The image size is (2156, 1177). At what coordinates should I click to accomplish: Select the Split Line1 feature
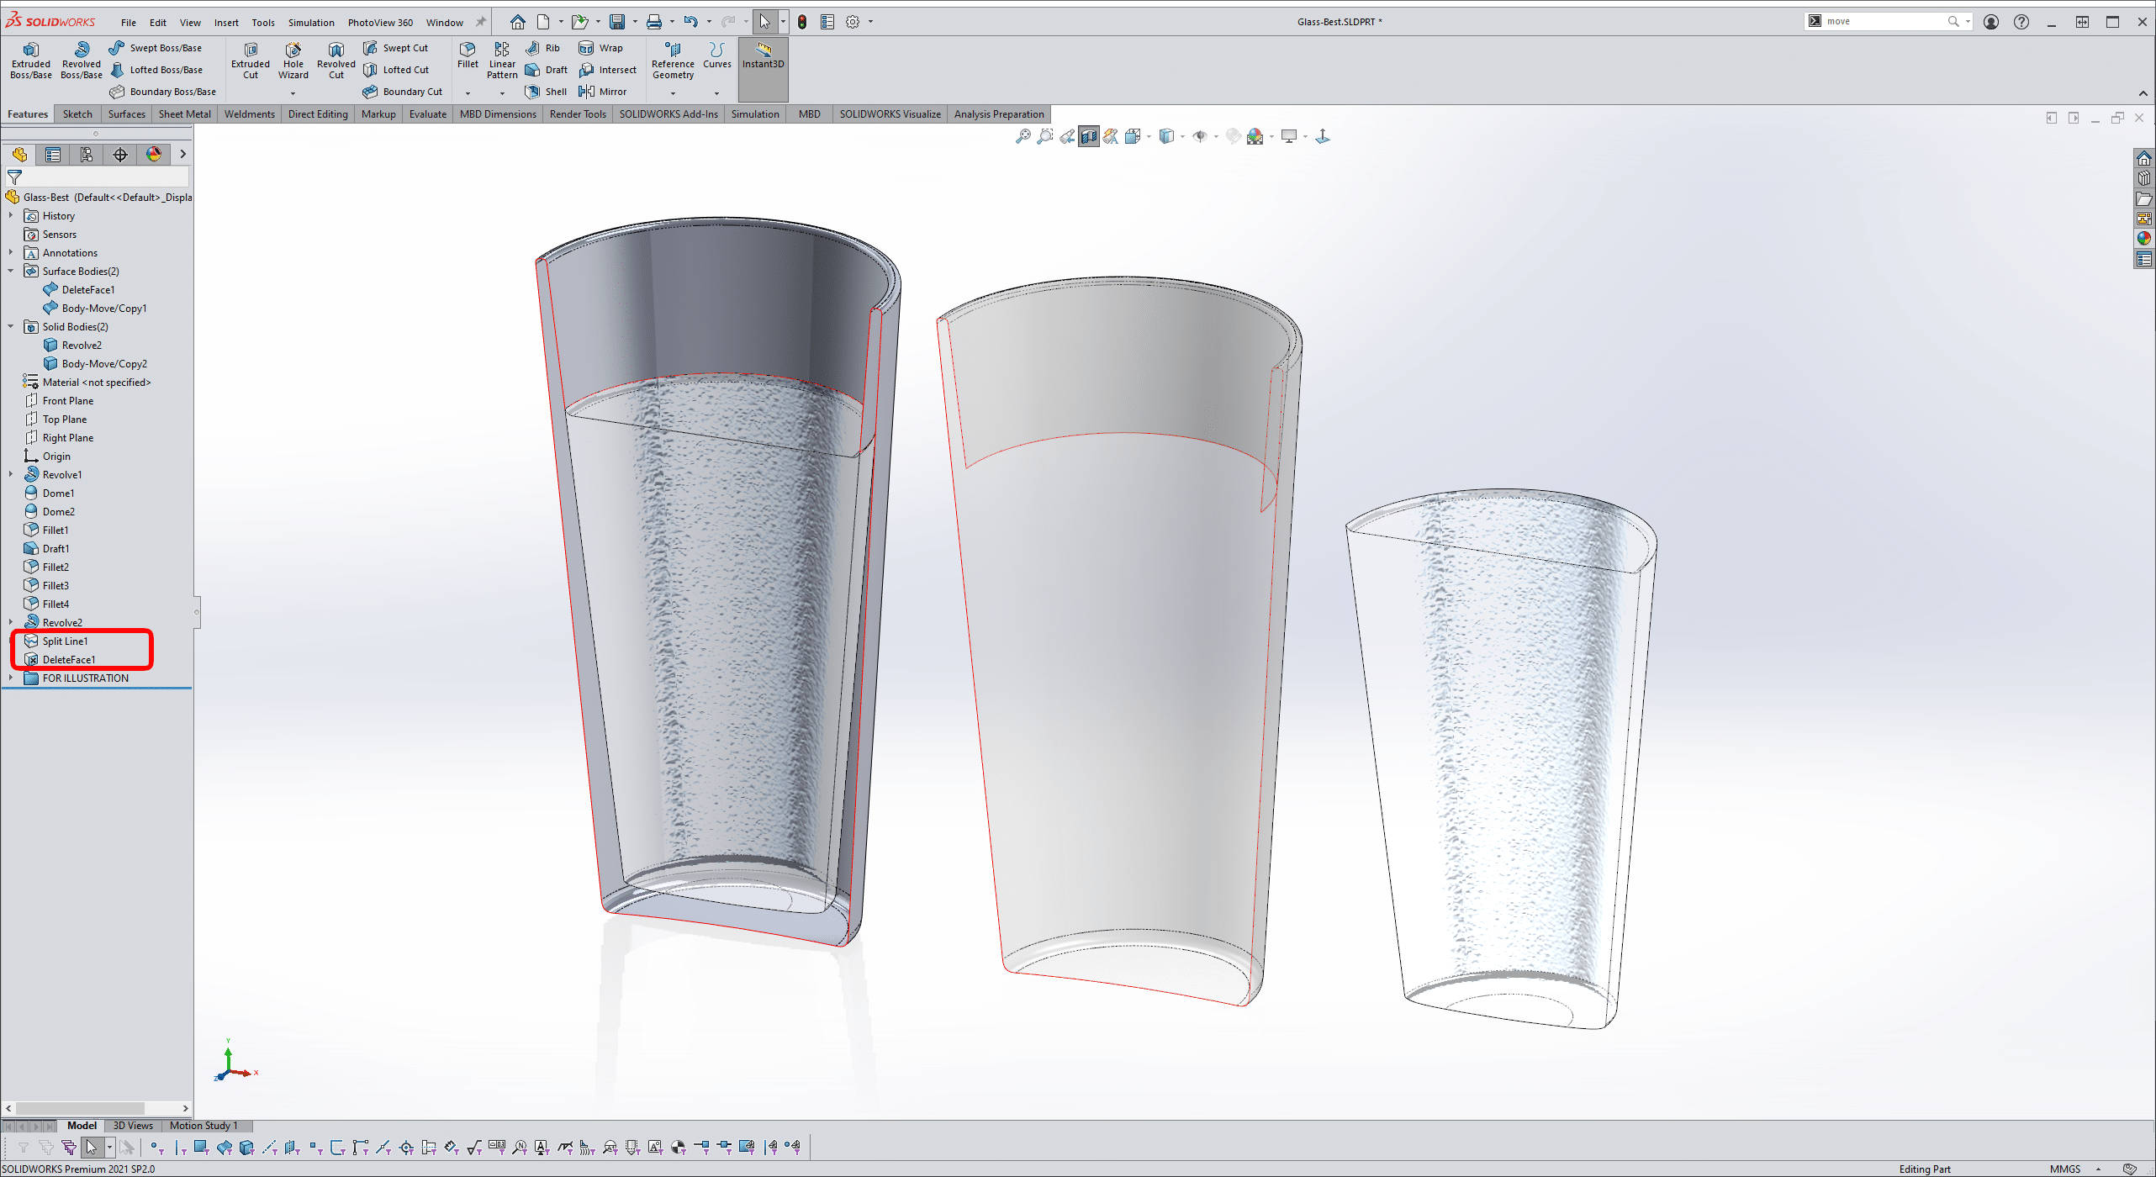(x=65, y=641)
